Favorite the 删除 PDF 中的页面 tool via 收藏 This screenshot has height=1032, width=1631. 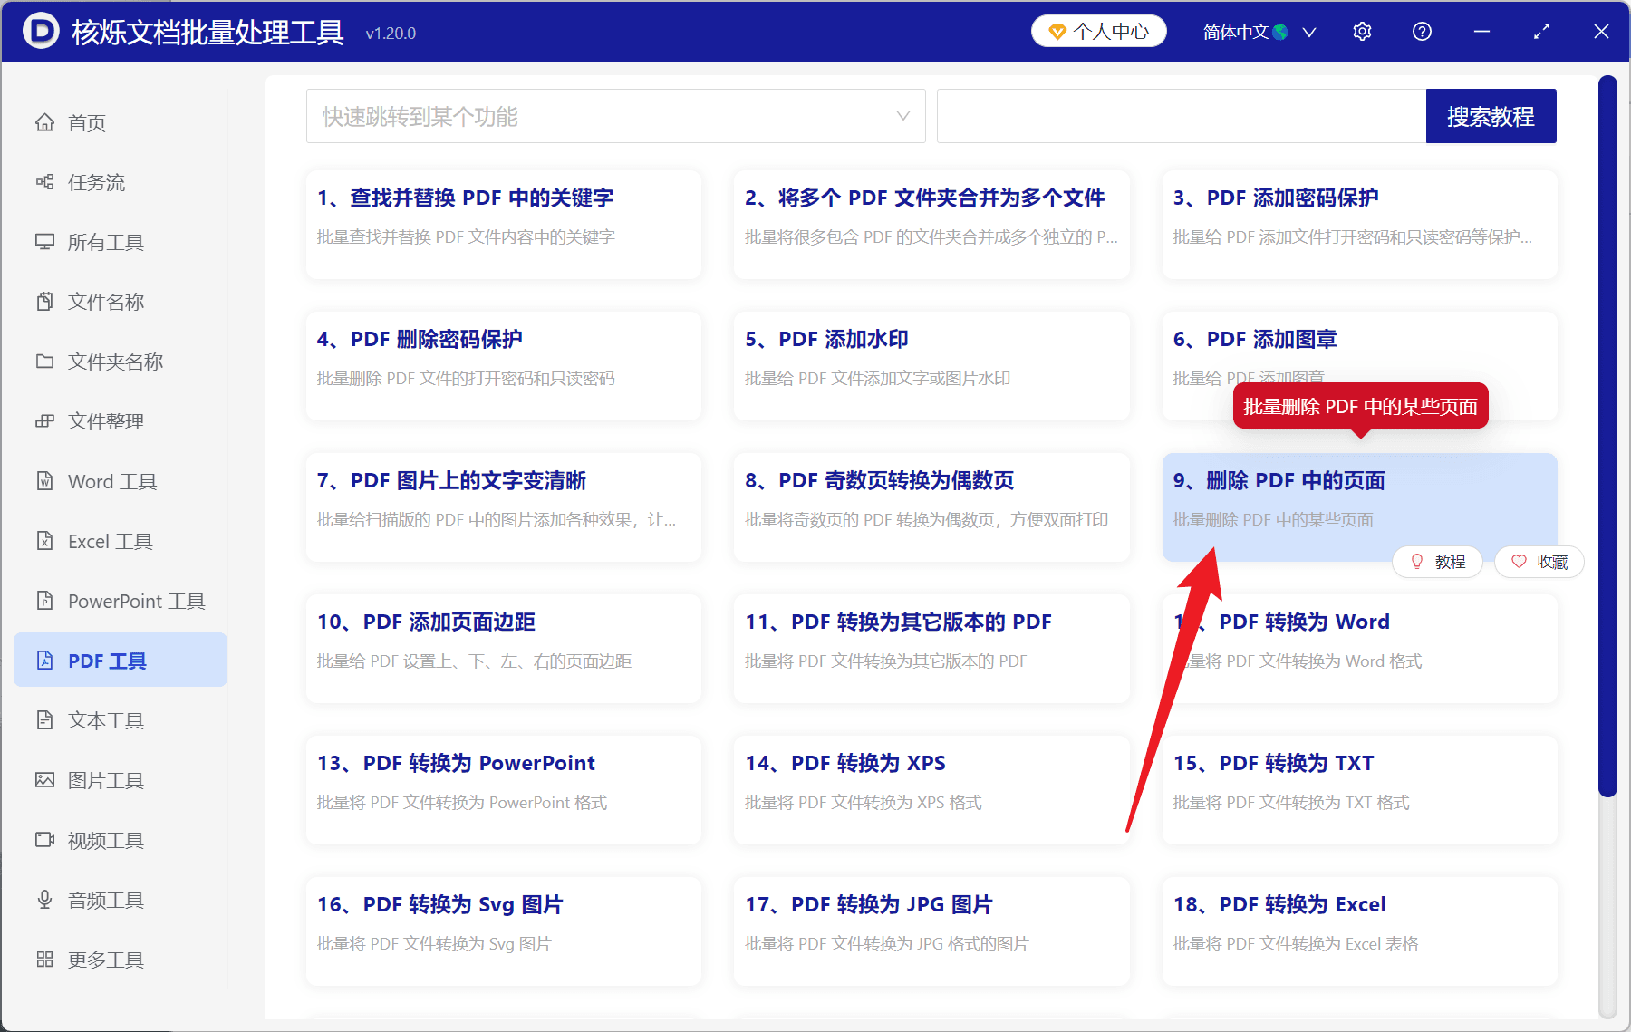(1539, 562)
